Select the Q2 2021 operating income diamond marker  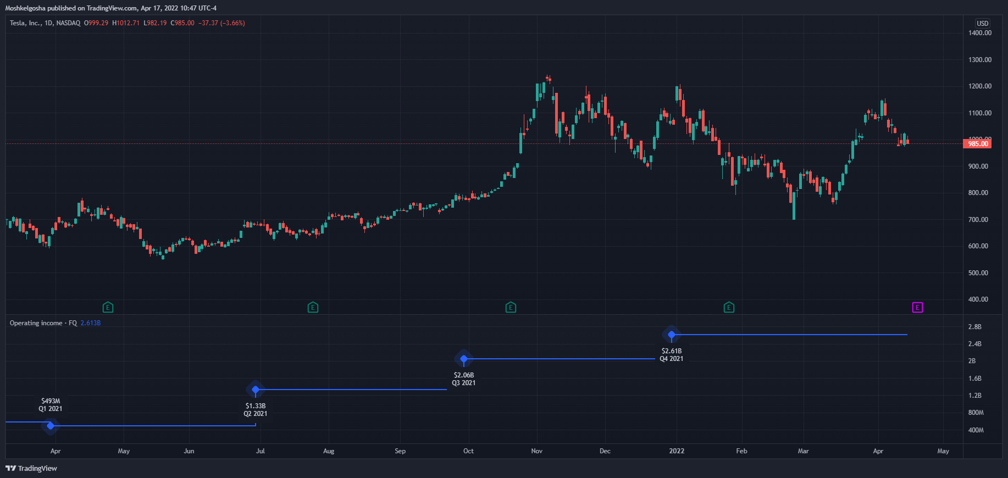[256, 390]
